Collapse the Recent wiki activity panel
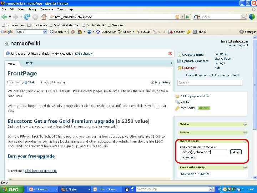The image size is (257, 193). (245, 167)
